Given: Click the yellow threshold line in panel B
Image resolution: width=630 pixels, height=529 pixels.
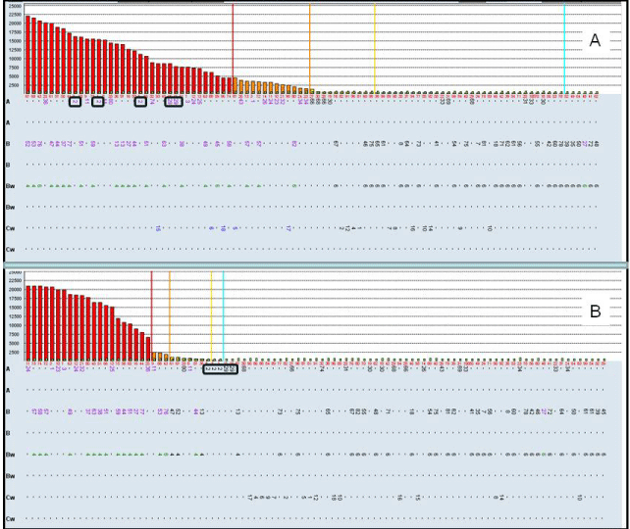Looking at the screenshot, I should (x=211, y=315).
